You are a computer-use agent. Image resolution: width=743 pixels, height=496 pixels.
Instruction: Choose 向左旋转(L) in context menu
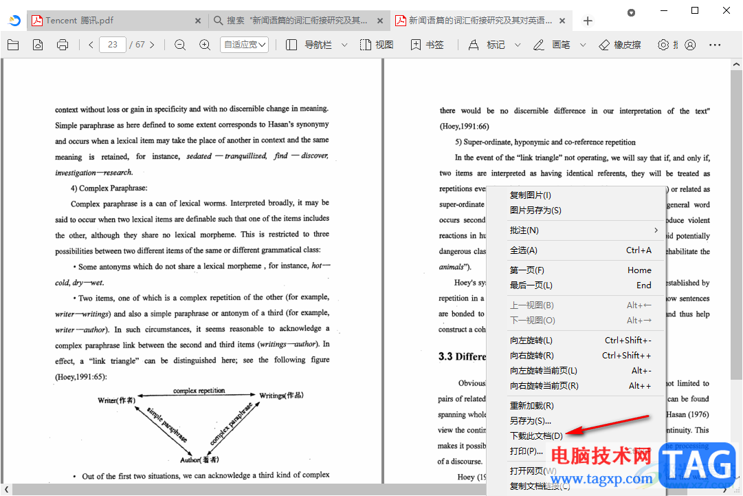point(577,341)
